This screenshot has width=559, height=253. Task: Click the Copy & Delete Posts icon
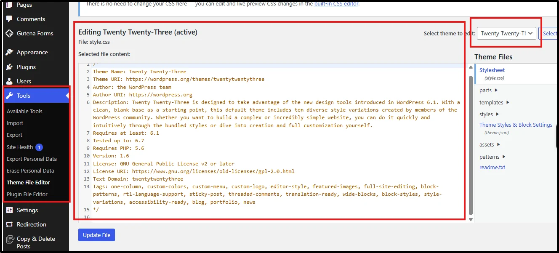pyautogui.click(x=9, y=239)
